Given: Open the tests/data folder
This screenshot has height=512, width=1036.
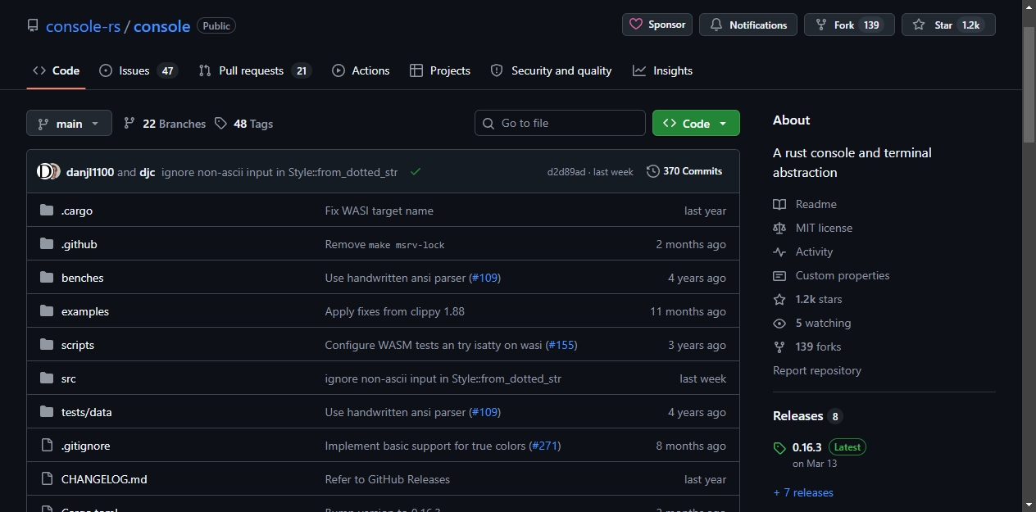Looking at the screenshot, I should pos(87,412).
